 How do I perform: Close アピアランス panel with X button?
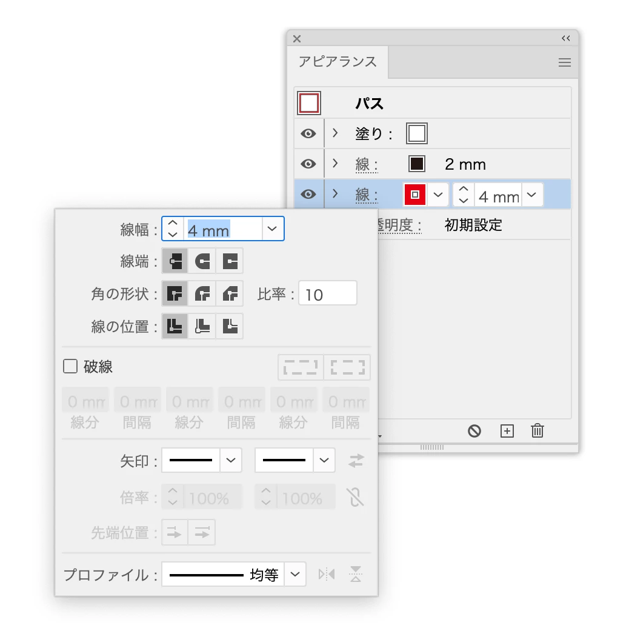click(297, 39)
